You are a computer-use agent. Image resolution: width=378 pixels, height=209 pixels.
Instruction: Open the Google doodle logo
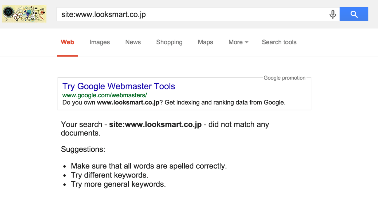24,14
